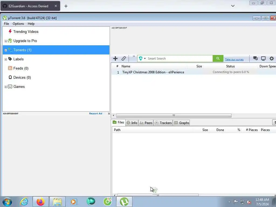Open the Take our survey link
Screen dimensions: 276x207
click(x=234, y=60)
